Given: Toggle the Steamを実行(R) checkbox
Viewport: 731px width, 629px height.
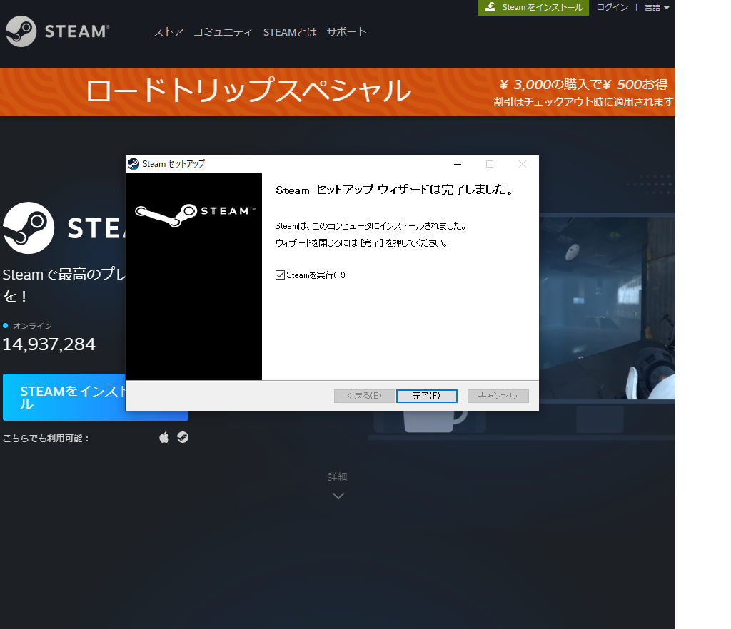Looking at the screenshot, I should click(x=280, y=275).
